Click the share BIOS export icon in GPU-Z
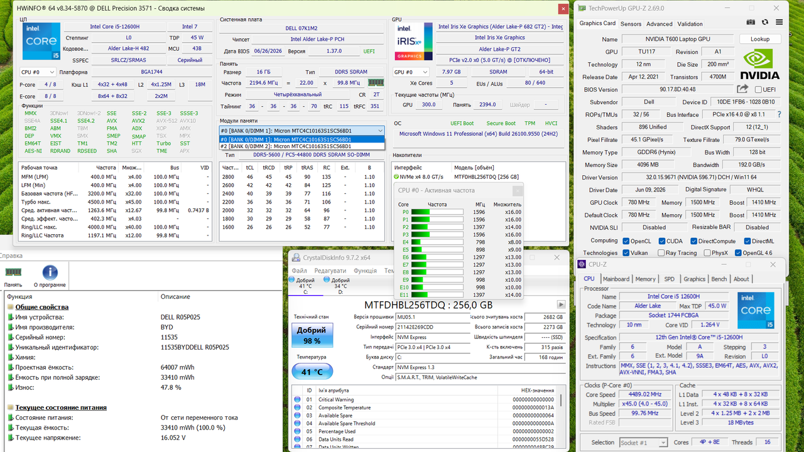Screen dimensions: 804x452 [742, 89]
